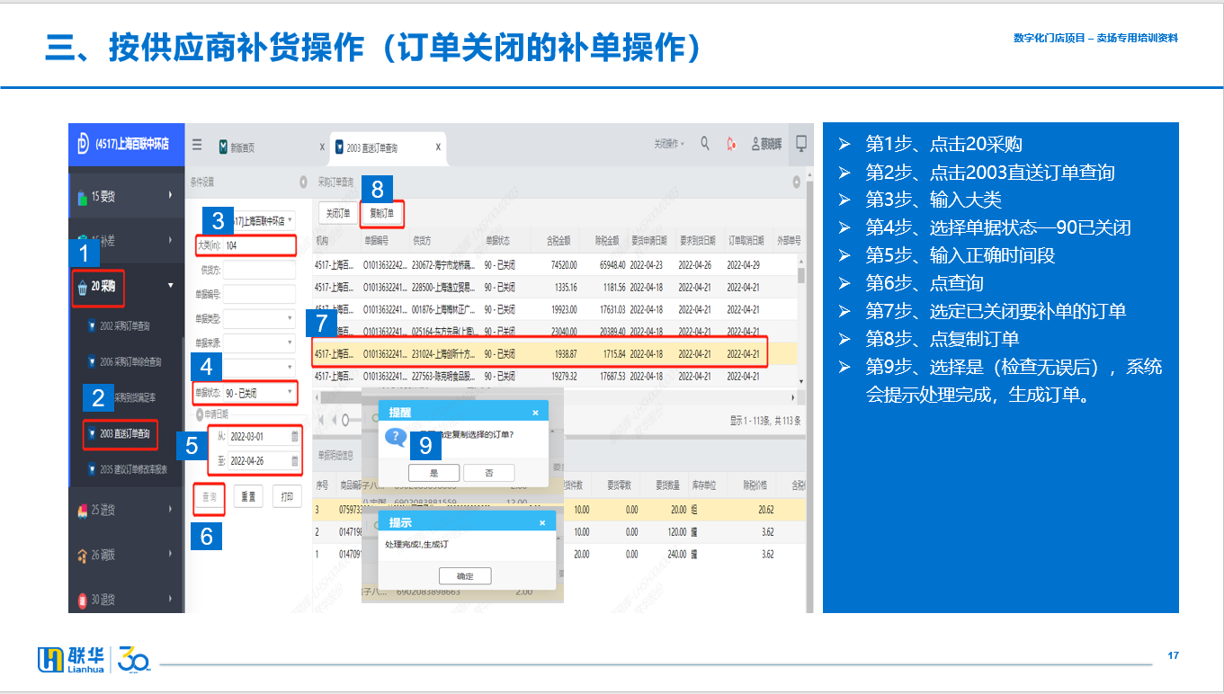Open the red notification bell icon
This screenshot has width=1224, height=694.
pos(732,144)
